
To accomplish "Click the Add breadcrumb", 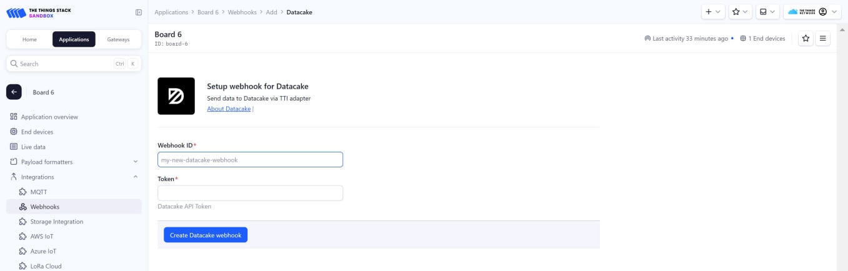I will [271, 12].
